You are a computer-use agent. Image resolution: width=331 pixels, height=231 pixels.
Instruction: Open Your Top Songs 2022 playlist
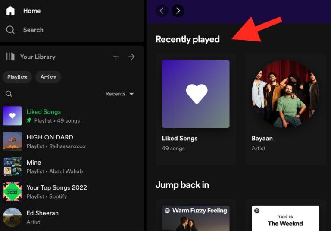coord(72,192)
